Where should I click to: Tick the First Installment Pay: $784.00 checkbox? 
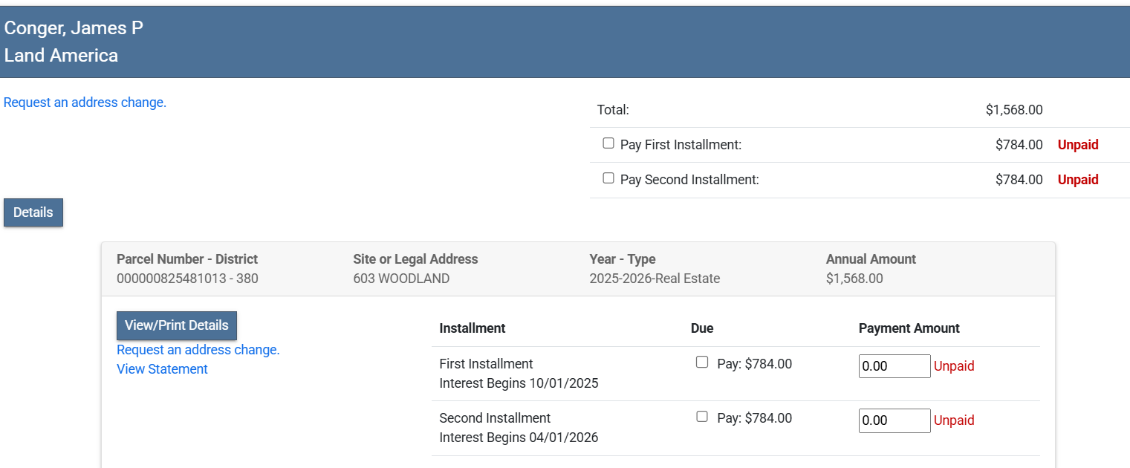[x=702, y=363]
